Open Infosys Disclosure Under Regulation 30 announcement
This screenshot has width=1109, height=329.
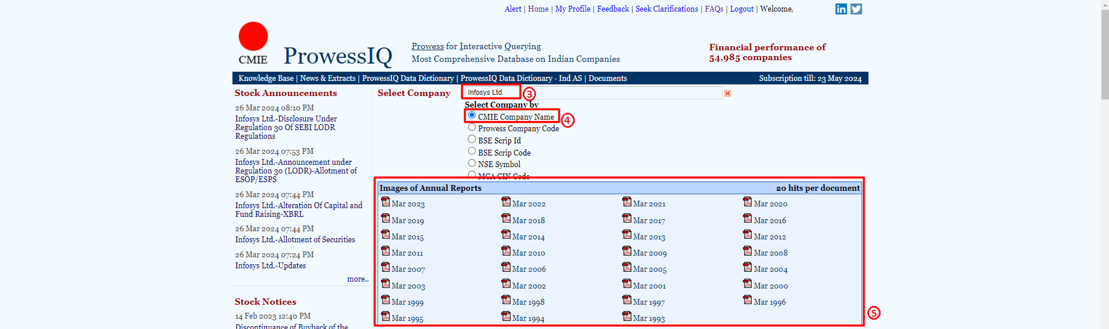point(286,127)
